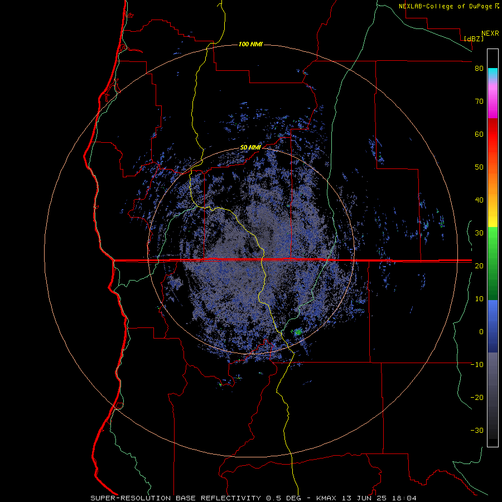Click the 80 value on the dBZ scale

point(479,69)
